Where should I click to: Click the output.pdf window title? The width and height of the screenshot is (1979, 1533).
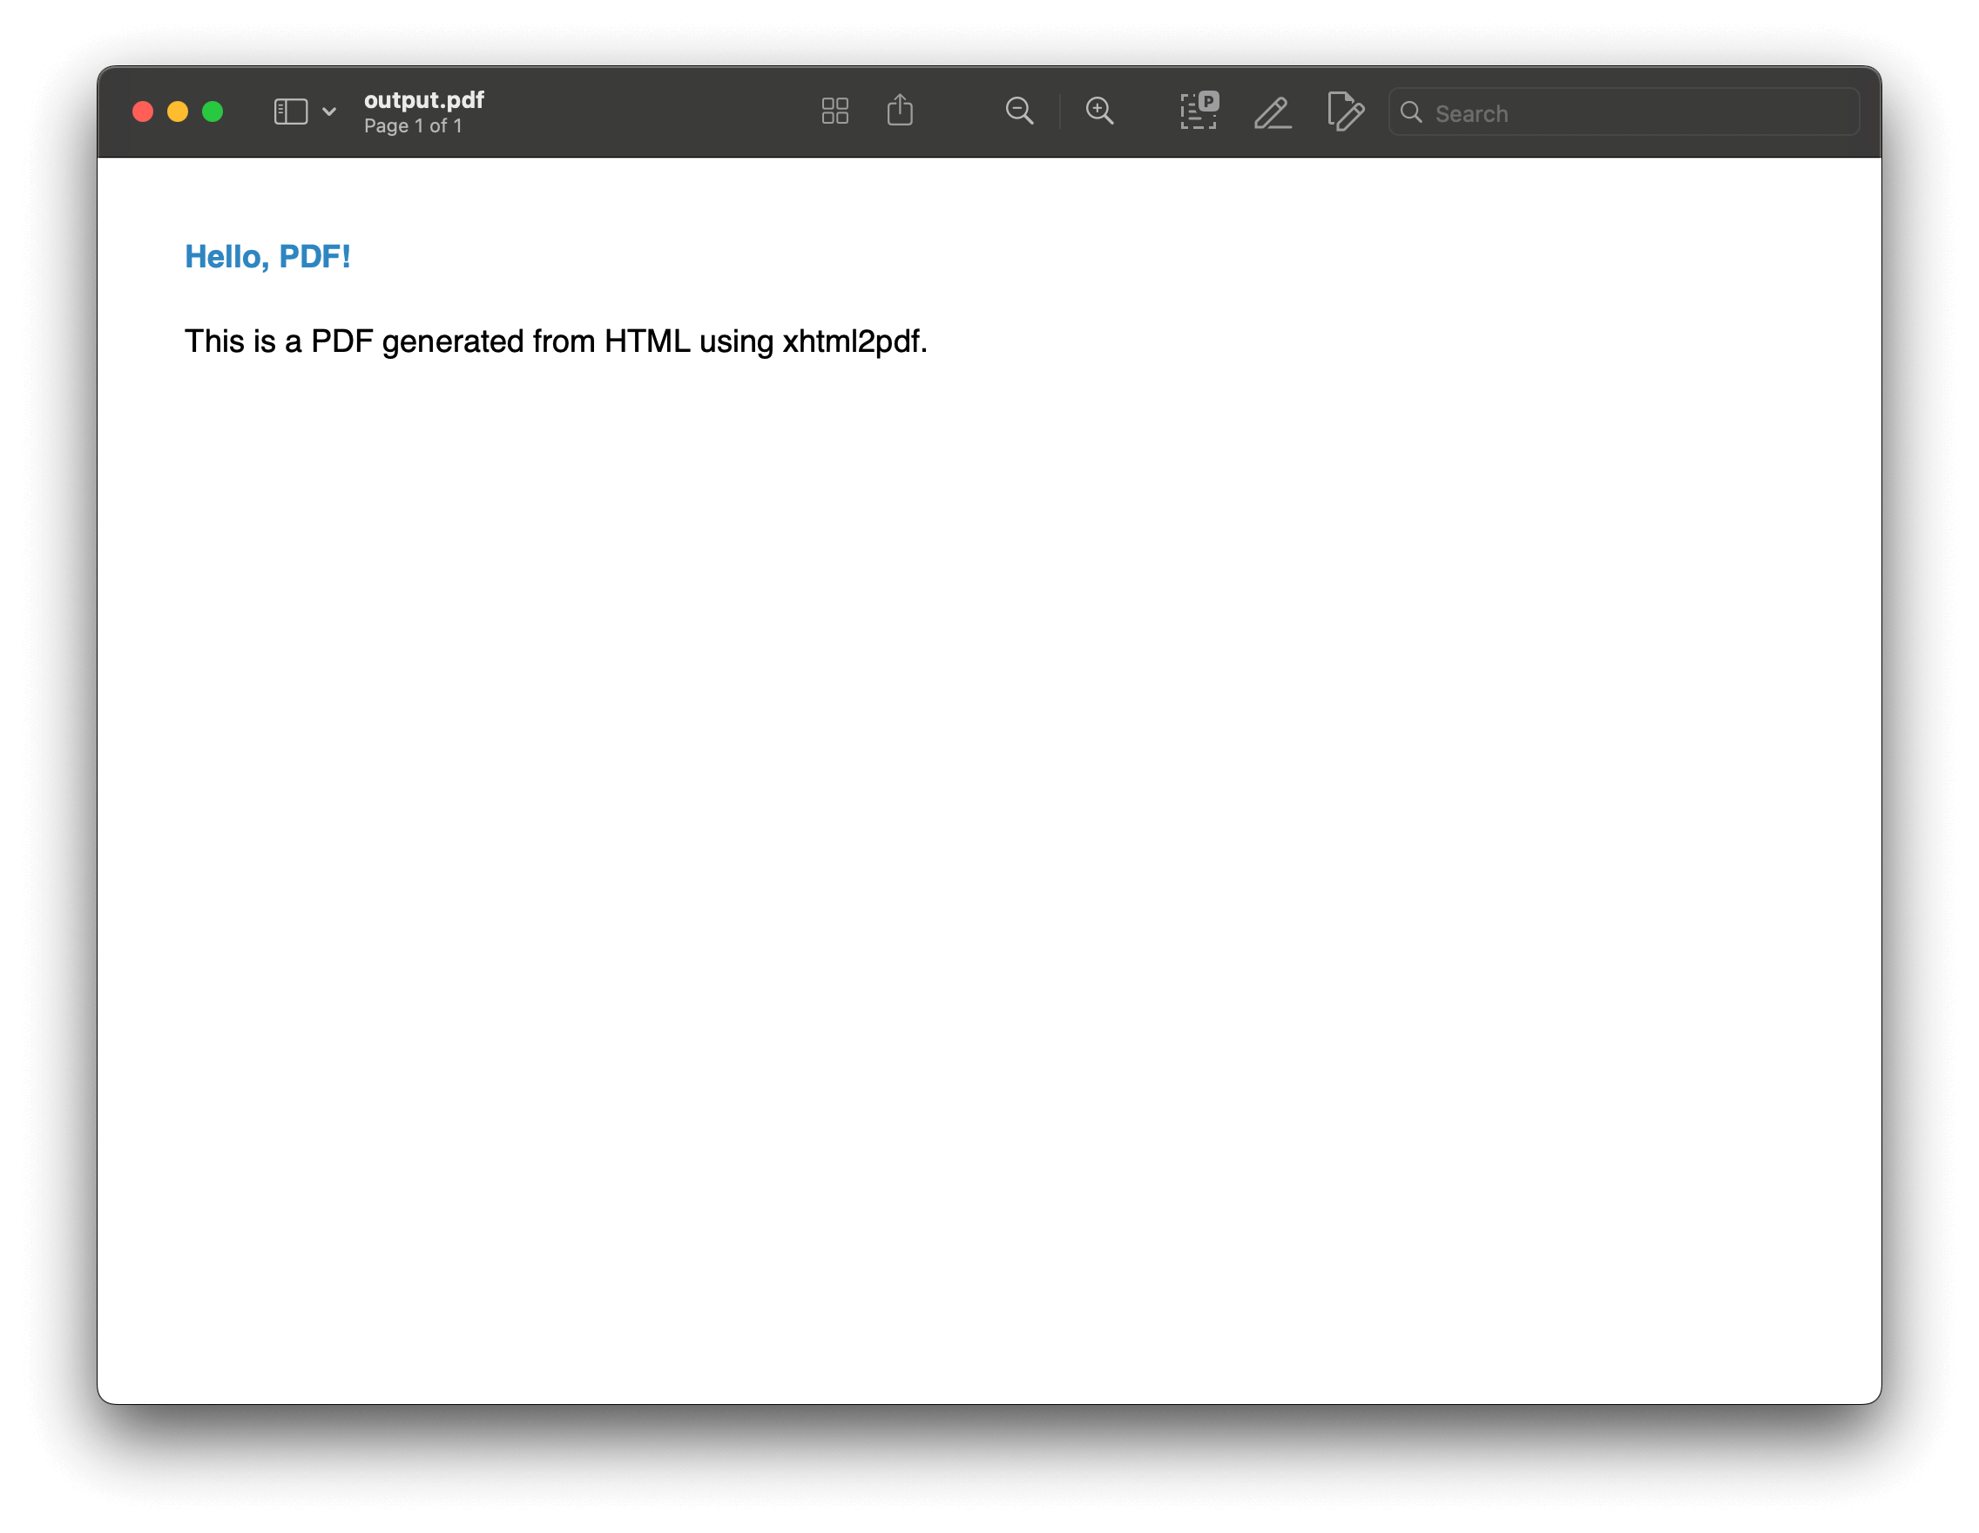tap(424, 99)
